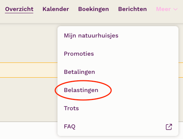Switch to the Overzicht tab

pyautogui.click(x=19, y=9)
